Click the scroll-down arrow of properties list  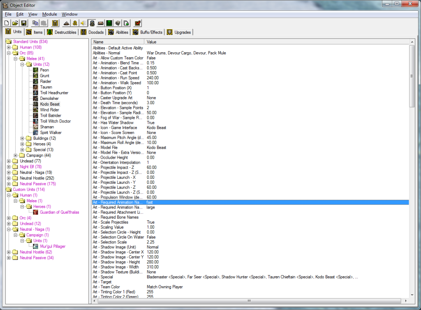click(x=412, y=295)
